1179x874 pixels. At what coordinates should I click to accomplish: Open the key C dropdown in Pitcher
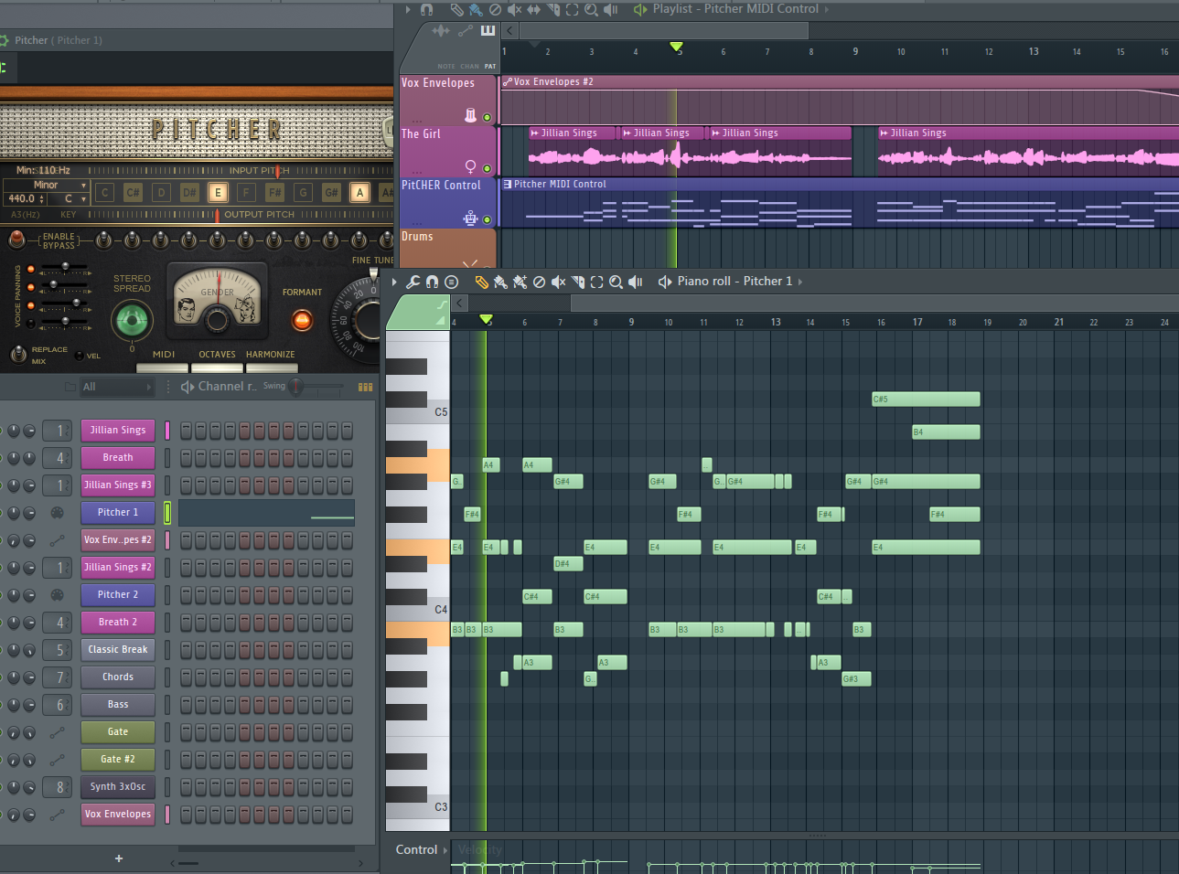[69, 198]
